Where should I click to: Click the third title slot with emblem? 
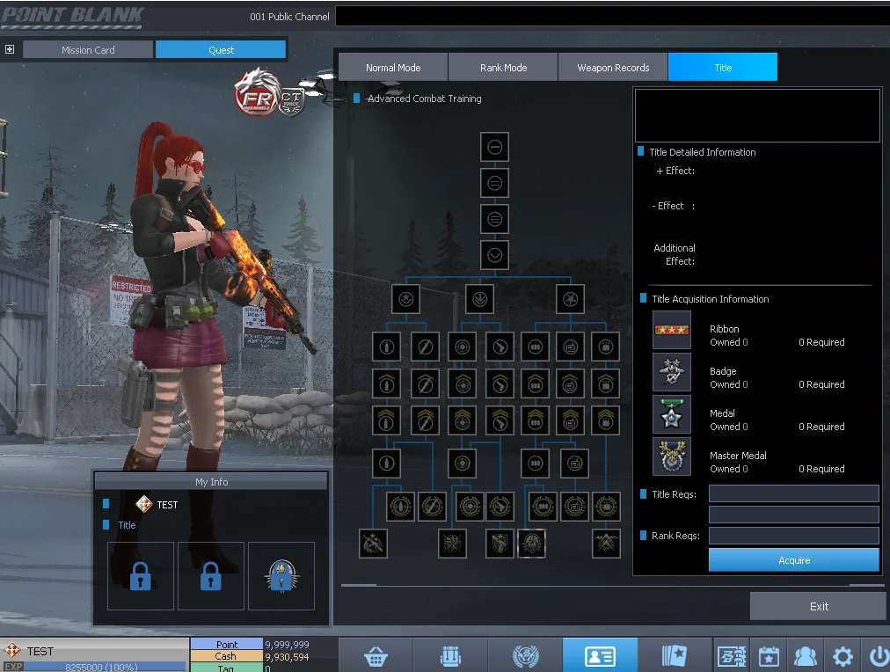tap(281, 576)
